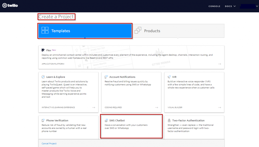Click the INTERACTIVE LEARNING EXPERIENCE label
Image resolution: width=259 pixels, height=147 pixels.
click(58, 107)
